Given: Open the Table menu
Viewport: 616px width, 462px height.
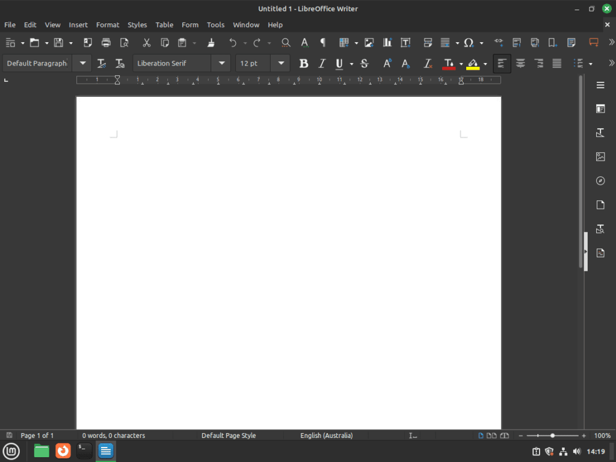Looking at the screenshot, I should pyautogui.click(x=164, y=25).
